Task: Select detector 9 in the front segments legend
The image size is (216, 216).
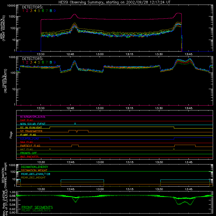Action: point(55,11)
